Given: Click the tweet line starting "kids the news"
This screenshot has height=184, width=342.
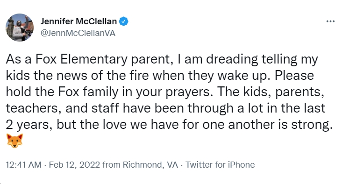Looking at the screenshot, I should 160,76.
